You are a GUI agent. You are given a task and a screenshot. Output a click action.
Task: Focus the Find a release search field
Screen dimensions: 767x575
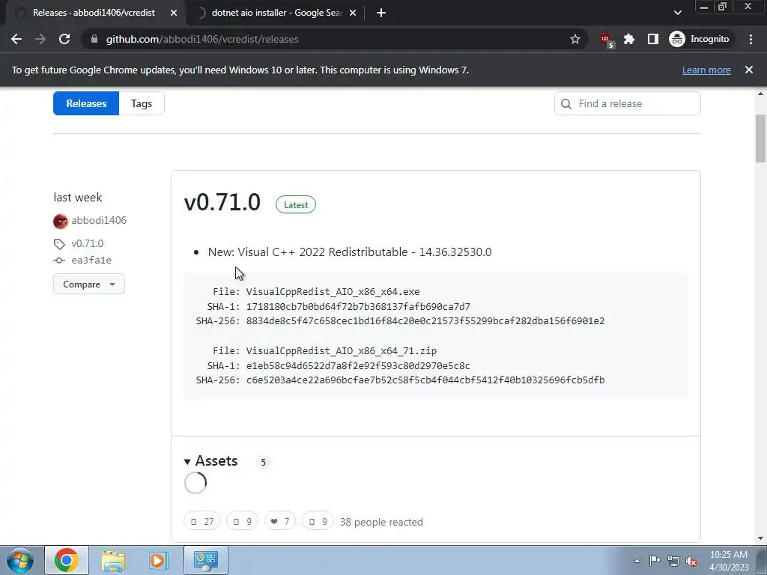[x=627, y=103]
